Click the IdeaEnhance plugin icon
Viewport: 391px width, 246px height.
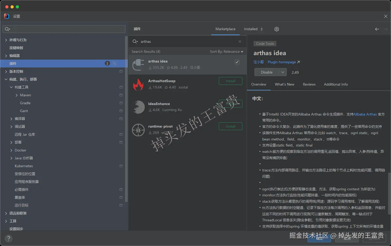[x=138, y=107]
